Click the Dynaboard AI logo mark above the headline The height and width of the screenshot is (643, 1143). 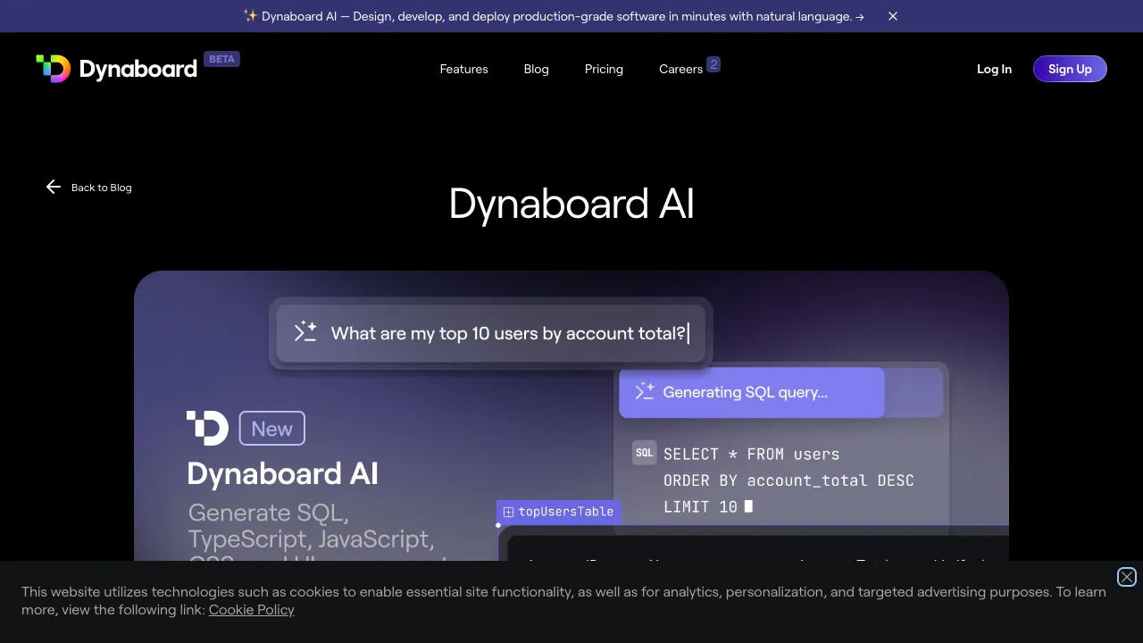pyautogui.click(x=207, y=428)
